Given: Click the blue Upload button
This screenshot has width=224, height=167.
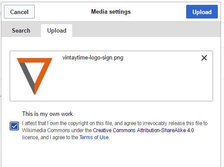Looking at the screenshot, I should pos(202,12).
